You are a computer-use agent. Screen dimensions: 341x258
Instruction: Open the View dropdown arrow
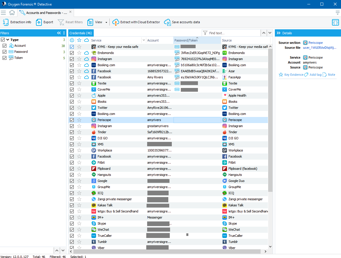(x=106, y=22)
